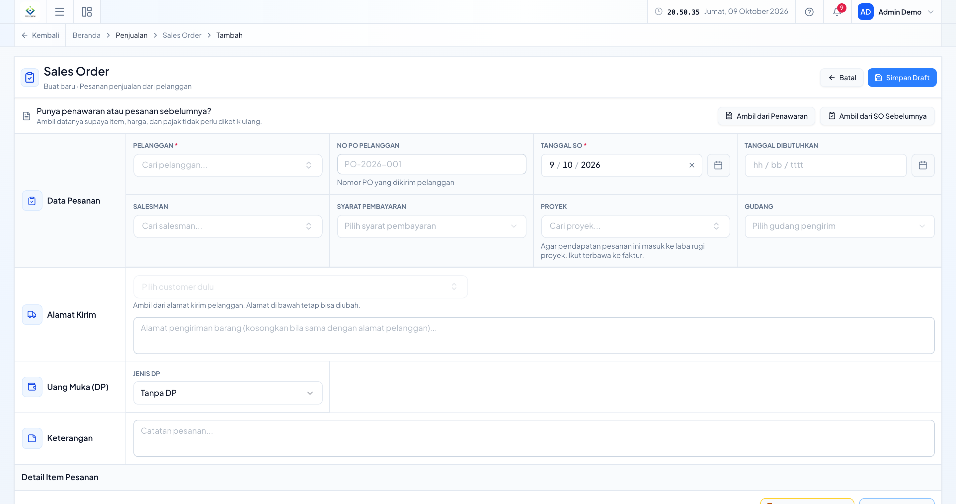Click Ambil dari Penawaran button

pos(766,116)
